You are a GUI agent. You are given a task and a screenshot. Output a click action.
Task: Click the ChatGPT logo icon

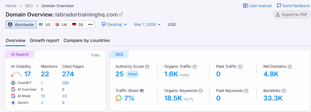13,83
